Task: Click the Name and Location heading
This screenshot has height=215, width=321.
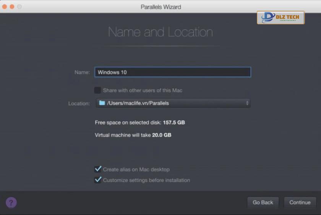Action: pos(160,32)
